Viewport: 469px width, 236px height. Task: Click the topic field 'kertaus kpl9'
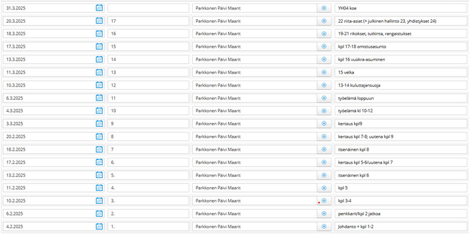point(401,124)
